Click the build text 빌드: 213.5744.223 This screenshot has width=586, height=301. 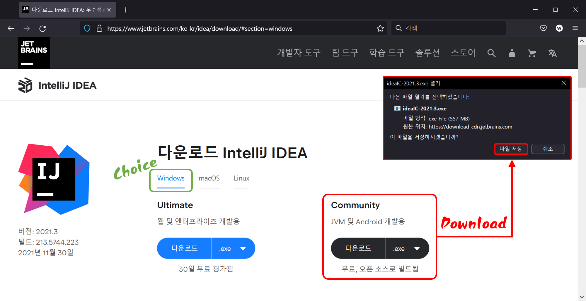[x=48, y=242]
